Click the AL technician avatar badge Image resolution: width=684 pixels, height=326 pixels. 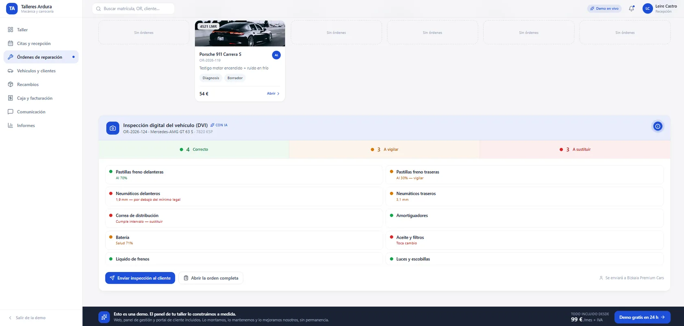[276, 55]
